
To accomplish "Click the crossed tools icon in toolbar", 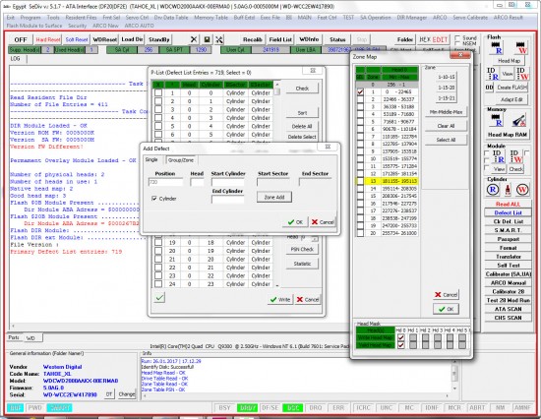I will point(219,40).
